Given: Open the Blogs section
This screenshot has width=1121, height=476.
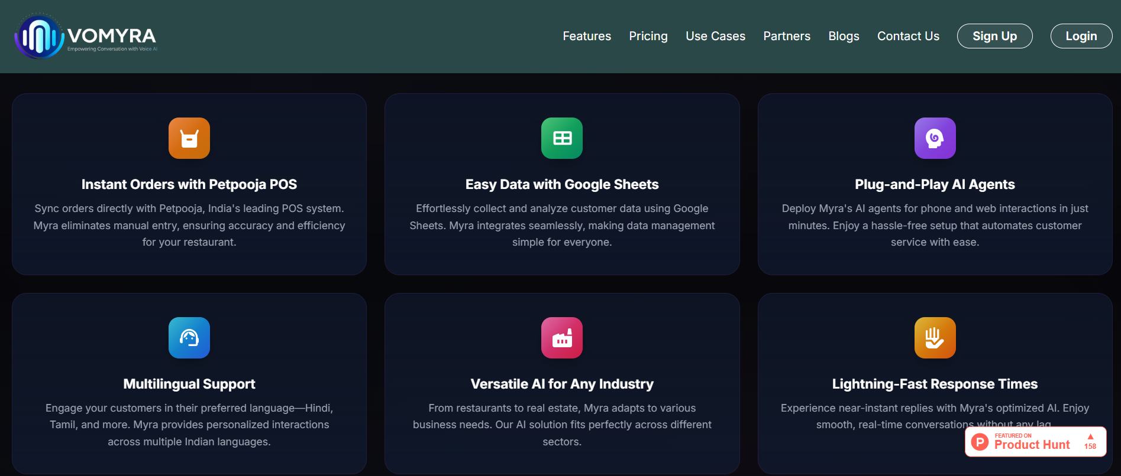Looking at the screenshot, I should (844, 36).
